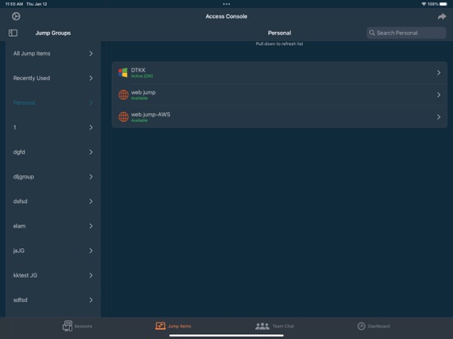The image size is (453, 339).
Task: Select the sdfsd jump group
Action: [53, 300]
